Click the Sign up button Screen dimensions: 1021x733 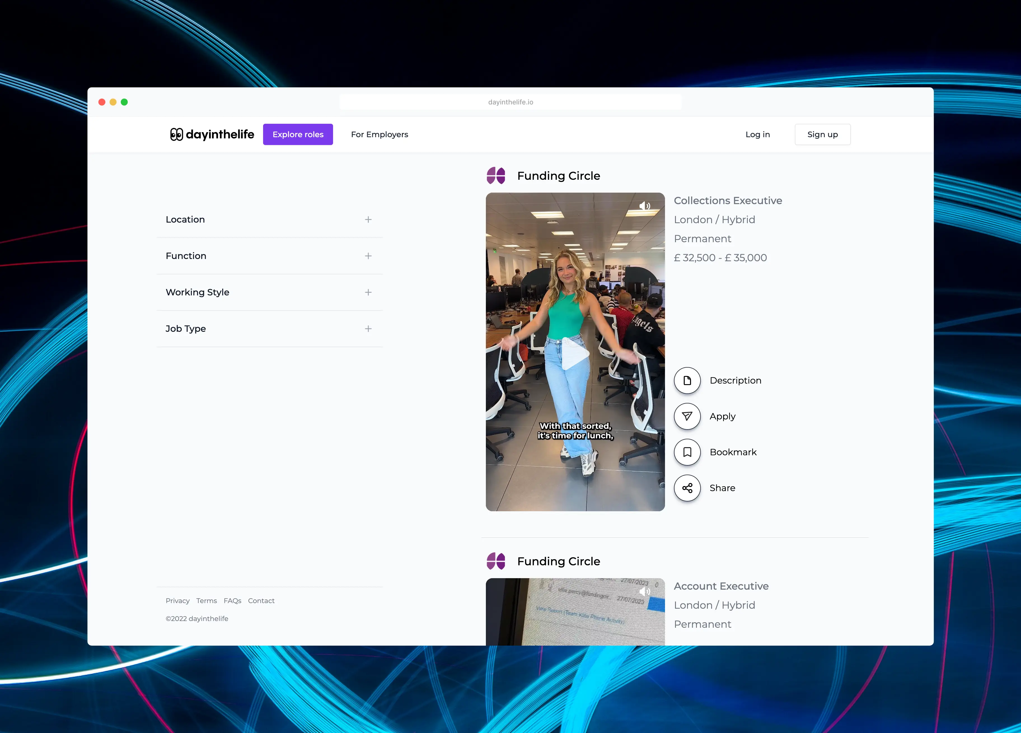823,134
